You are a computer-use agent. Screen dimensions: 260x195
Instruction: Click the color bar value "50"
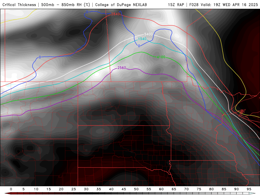(x=136, y=189)
